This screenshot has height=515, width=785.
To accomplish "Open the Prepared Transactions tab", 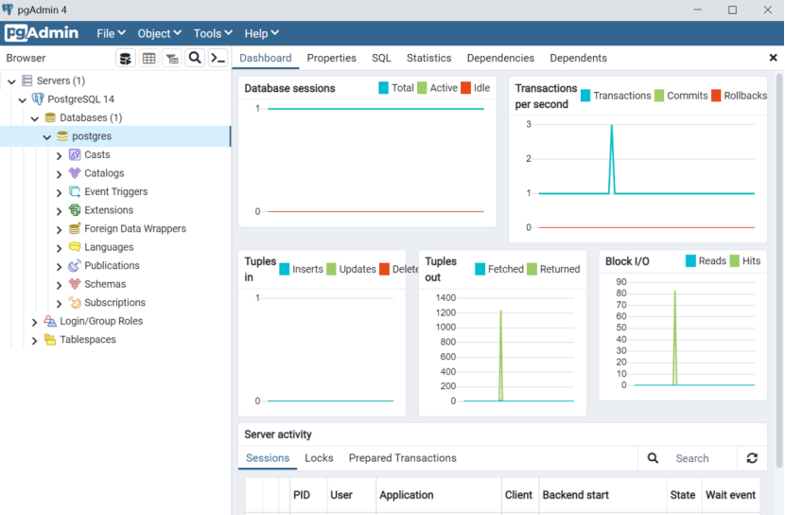I will tap(403, 458).
